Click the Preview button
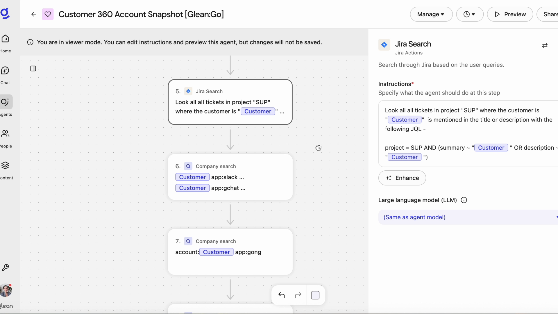Image resolution: width=558 pixels, height=314 pixels. 510,14
